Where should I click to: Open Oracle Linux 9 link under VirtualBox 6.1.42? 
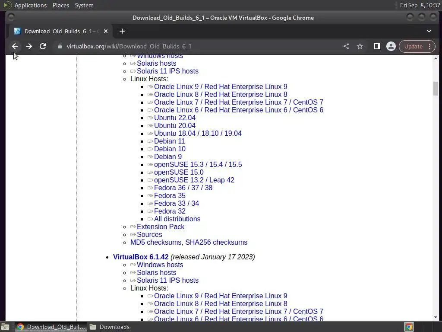221,296
